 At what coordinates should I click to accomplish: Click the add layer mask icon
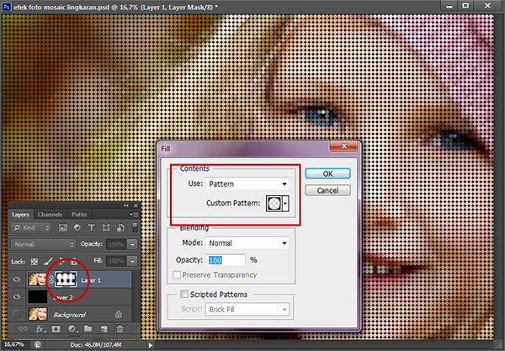[x=56, y=329]
